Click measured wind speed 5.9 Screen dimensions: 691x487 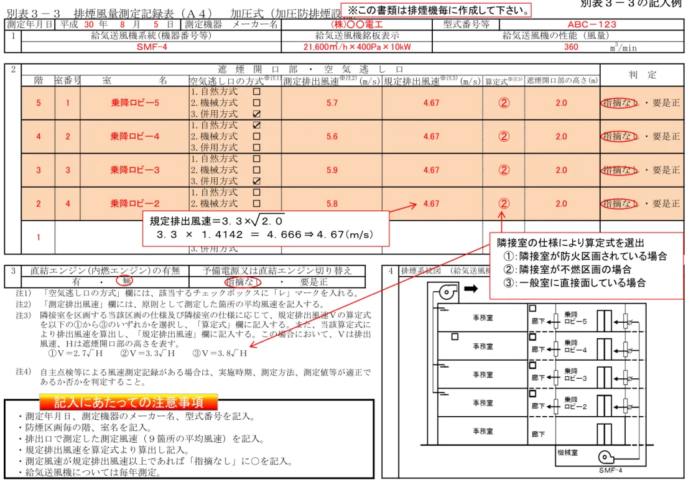pyautogui.click(x=332, y=170)
